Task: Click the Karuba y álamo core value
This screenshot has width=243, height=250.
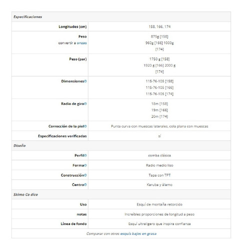Action: pos(160,184)
